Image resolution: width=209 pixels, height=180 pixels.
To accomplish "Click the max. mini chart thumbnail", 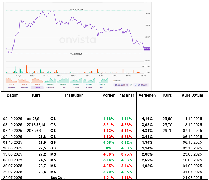I will tap(102, 81).
